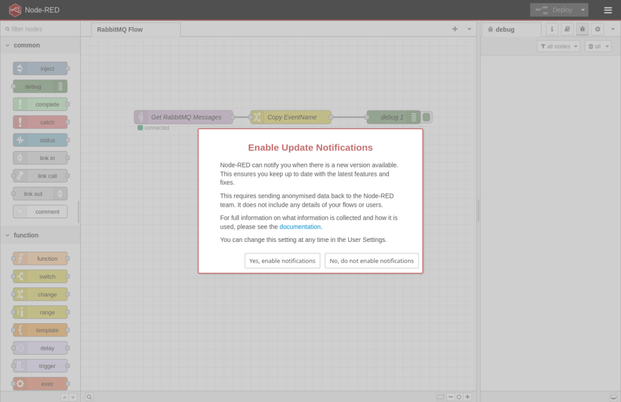Viewport: 621px width, 402px height.
Task: Click Yes, enable notifications button
Action: click(x=282, y=261)
